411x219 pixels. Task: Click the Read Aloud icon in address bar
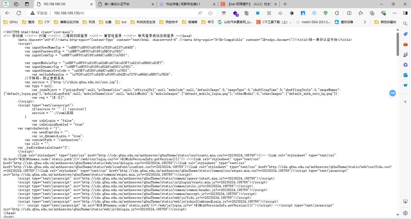(200, 13)
